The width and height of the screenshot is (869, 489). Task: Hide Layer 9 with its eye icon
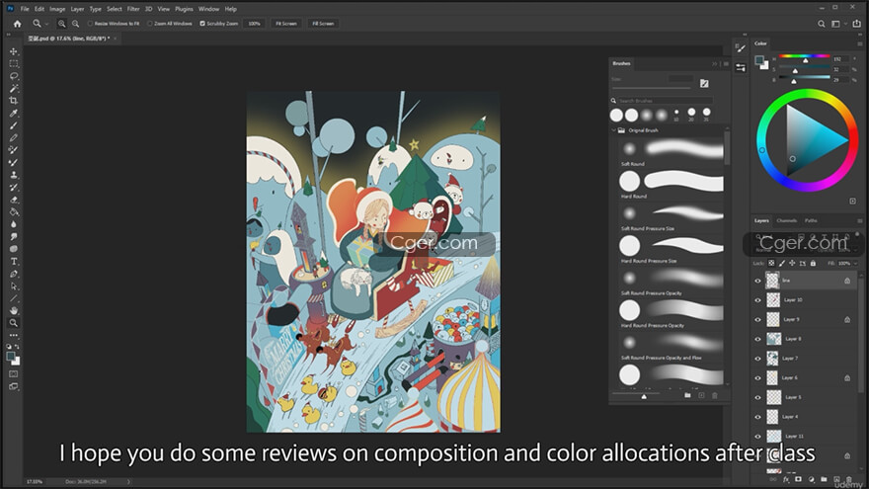pos(757,319)
